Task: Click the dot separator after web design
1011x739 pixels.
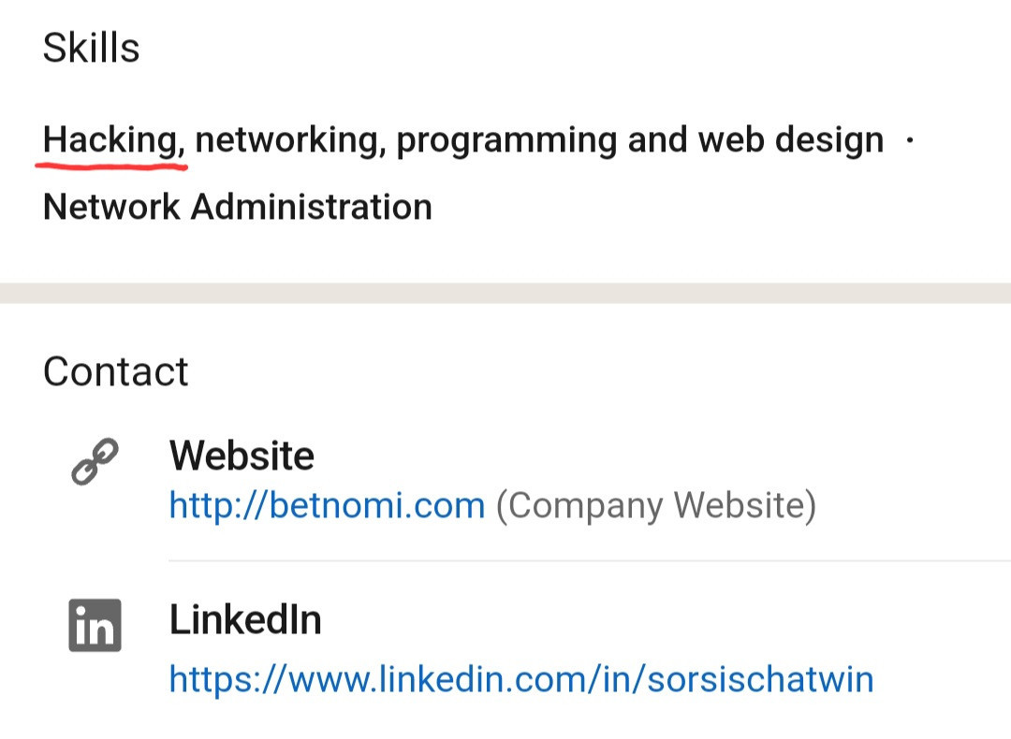Action: 910,139
